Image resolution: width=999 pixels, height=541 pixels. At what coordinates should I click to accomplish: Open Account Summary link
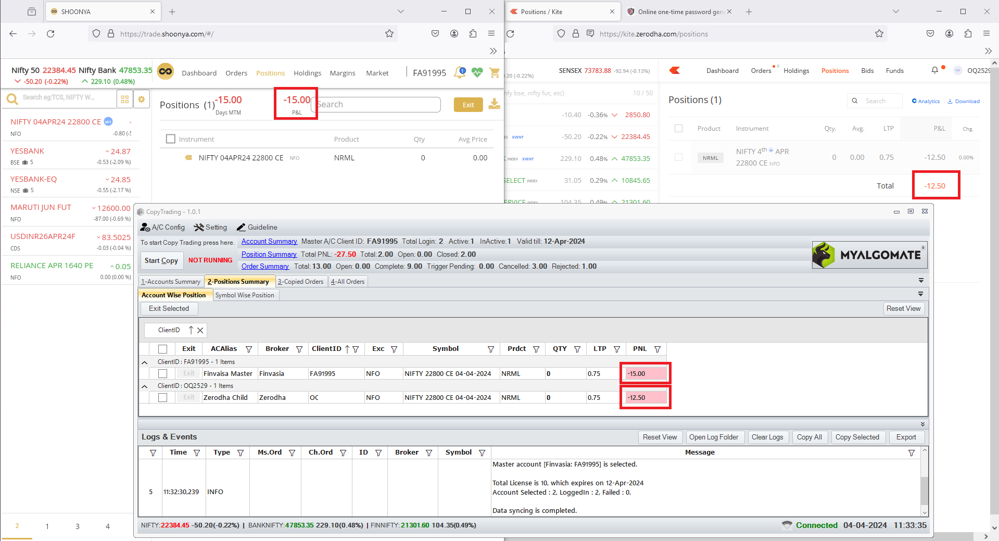point(269,242)
